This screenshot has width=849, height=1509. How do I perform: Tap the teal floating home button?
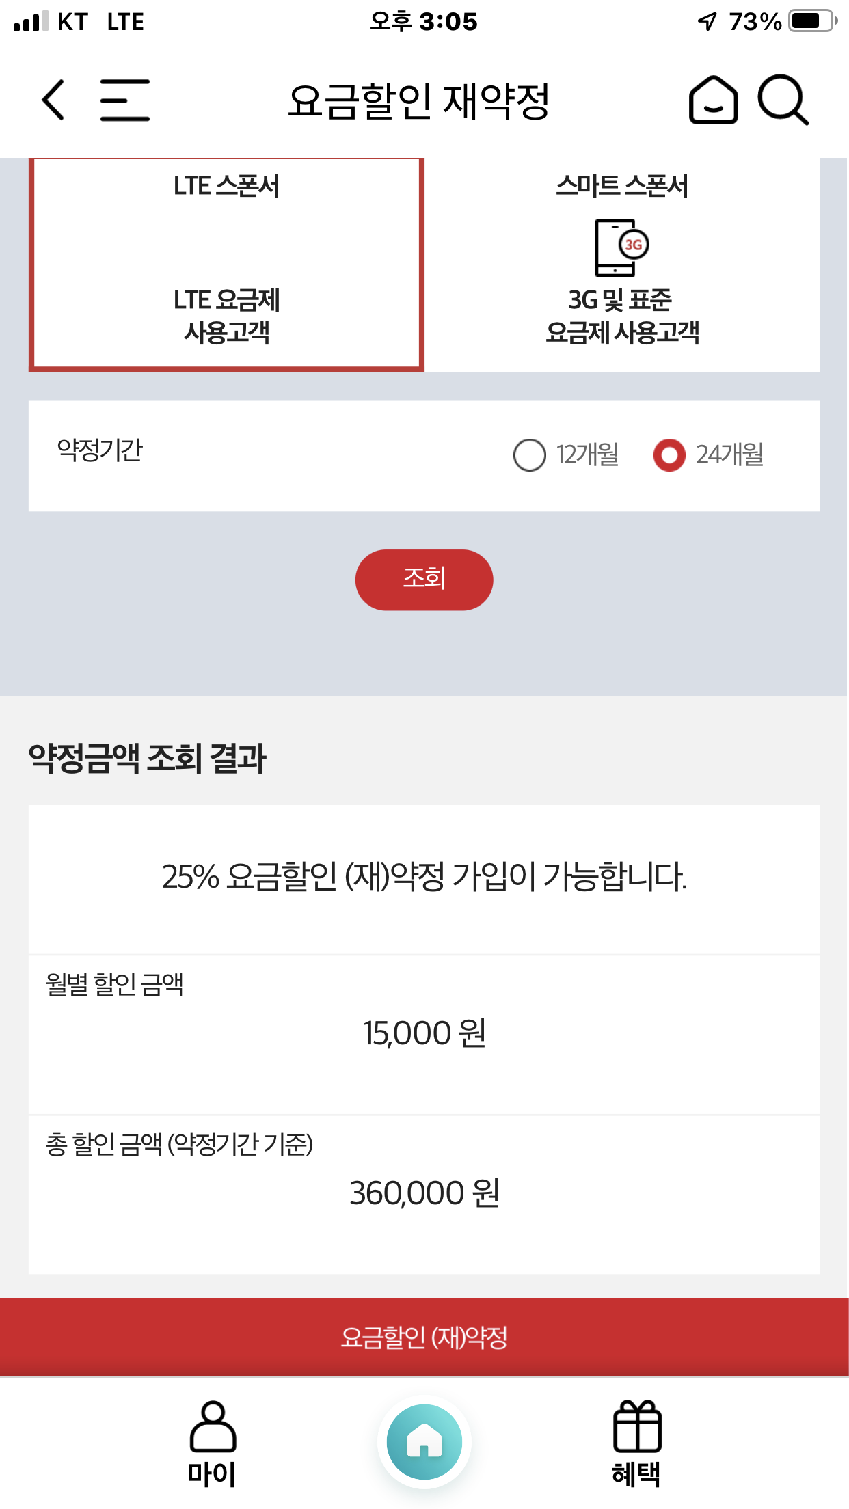tap(424, 1441)
